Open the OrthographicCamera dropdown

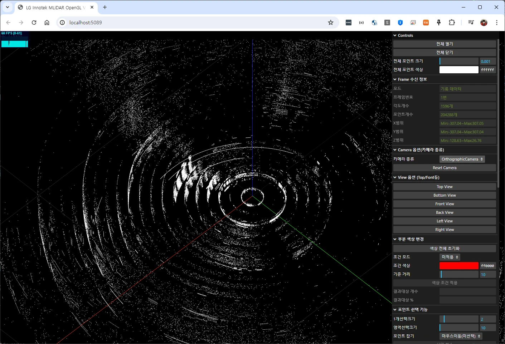pos(462,159)
